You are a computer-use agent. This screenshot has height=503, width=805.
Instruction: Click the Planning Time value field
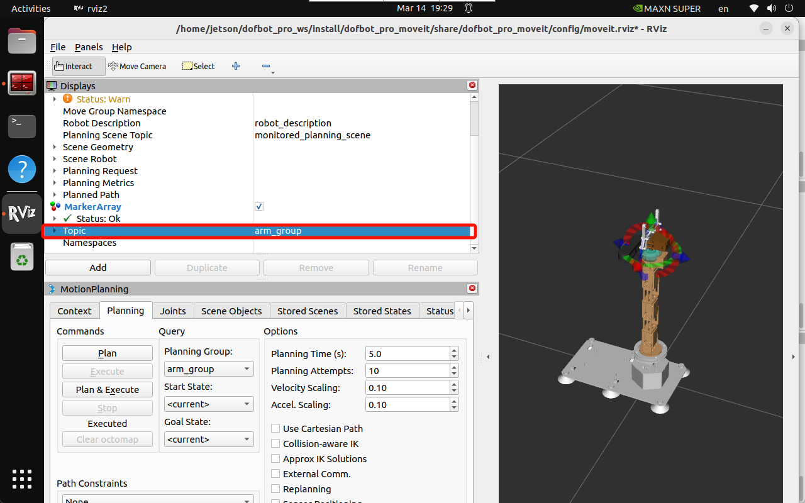[x=408, y=354]
